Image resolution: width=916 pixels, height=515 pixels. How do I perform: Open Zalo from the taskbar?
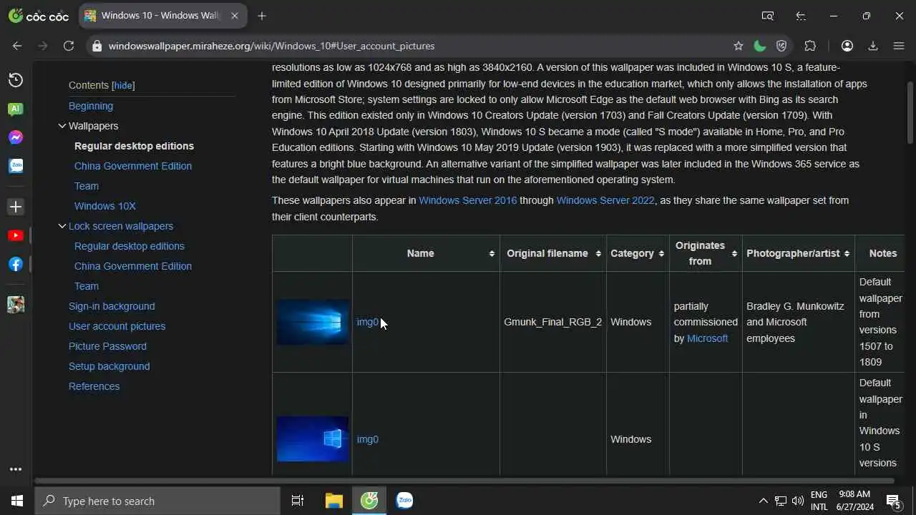coord(404,501)
